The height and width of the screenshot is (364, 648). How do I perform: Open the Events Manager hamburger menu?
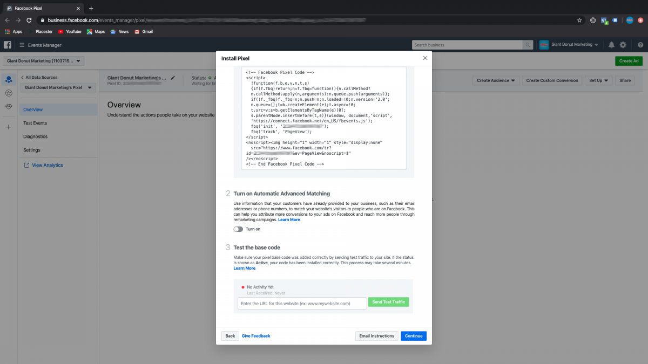coord(22,45)
